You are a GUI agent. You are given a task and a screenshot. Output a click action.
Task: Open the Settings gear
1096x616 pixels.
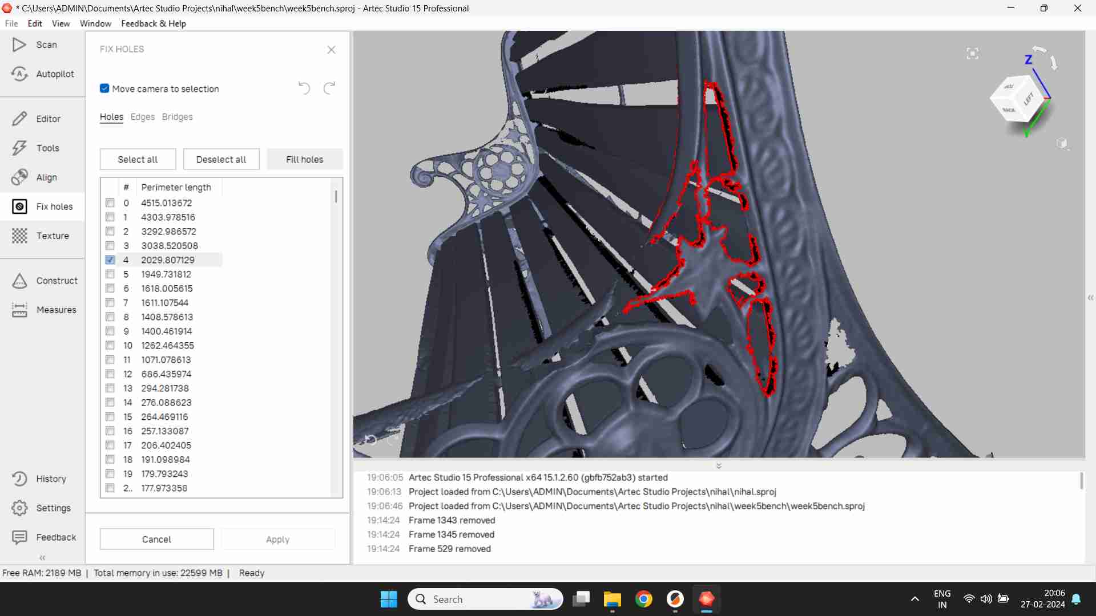(19, 508)
